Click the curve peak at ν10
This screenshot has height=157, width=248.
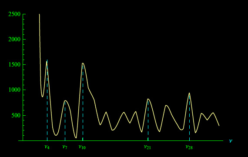[83, 63]
